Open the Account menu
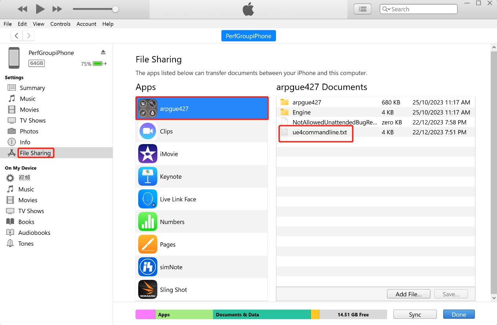497x325 pixels. tap(86, 24)
